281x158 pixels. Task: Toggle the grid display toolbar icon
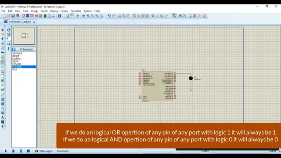pyautogui.click(x=72, y=16)
